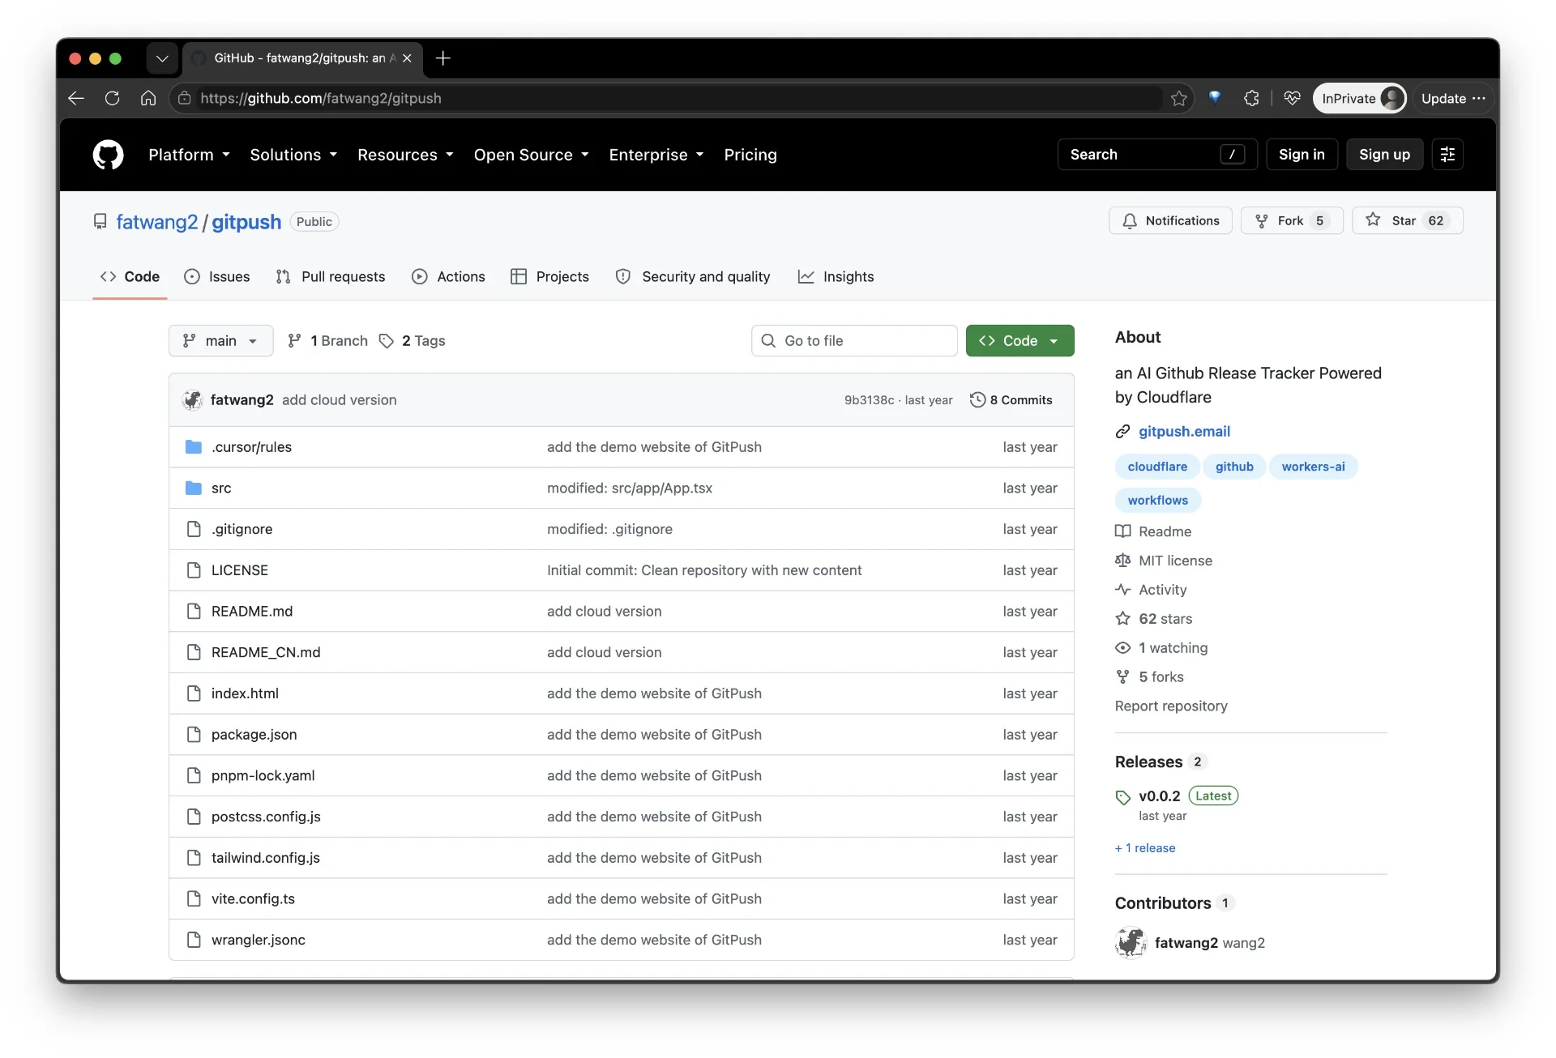Expand the Platform menu
Viewport: 1556px width, 1058px height.
point(189,155)
